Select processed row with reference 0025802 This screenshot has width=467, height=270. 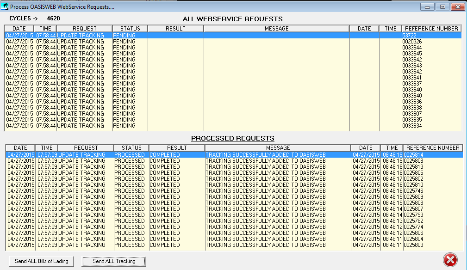tap(234, 179)
